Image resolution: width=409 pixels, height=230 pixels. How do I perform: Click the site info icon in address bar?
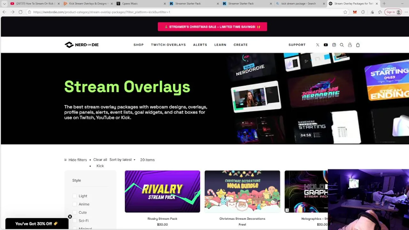[29, 12]
